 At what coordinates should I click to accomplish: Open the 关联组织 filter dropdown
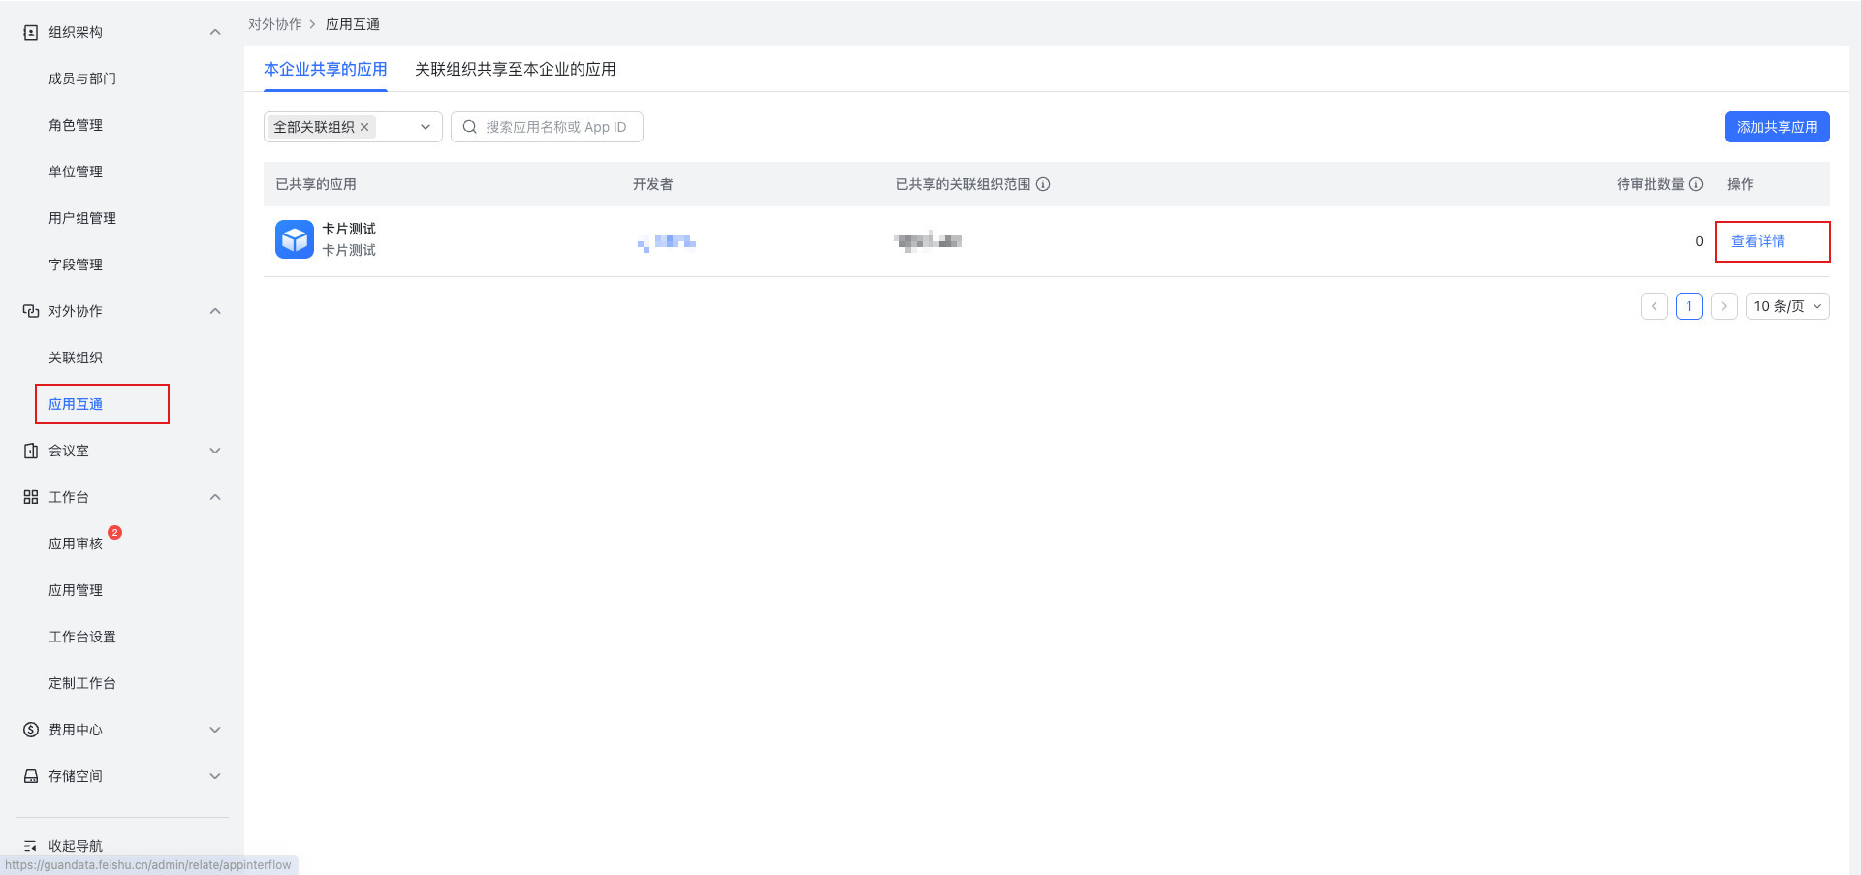coord(425,127)
